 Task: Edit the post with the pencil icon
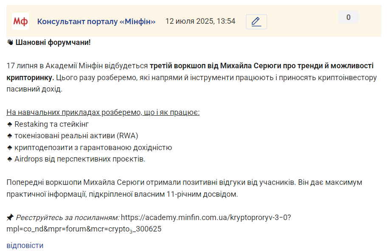pyautogui.click(x=256, y=22)
